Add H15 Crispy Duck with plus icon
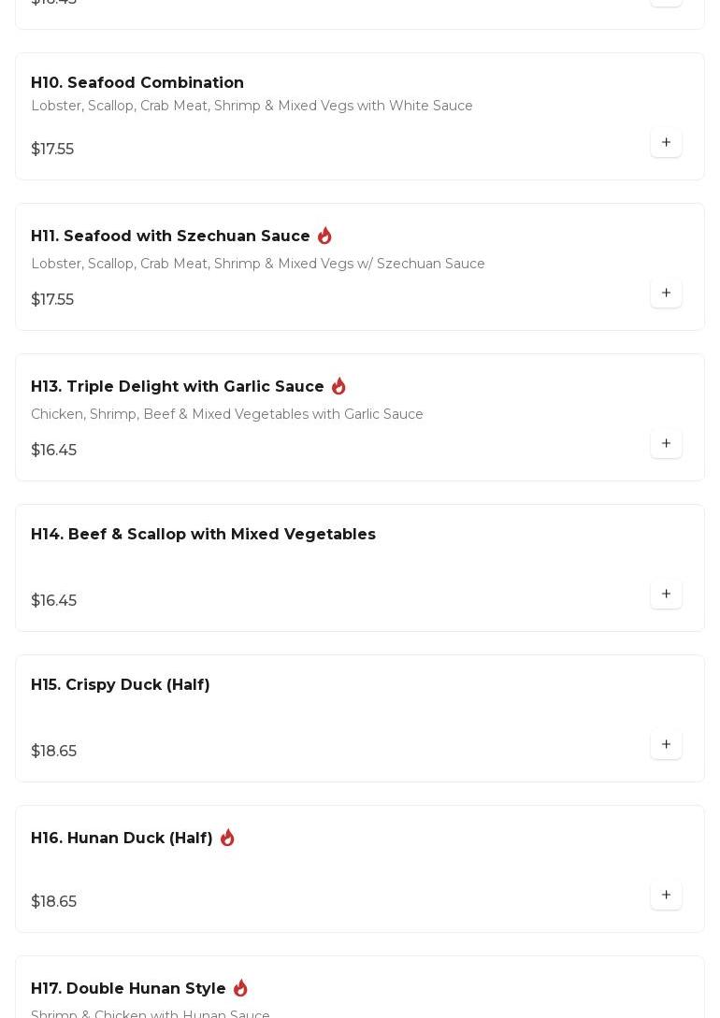The width and height of the screenshot is (720, 1018). [x=666, y=745]
